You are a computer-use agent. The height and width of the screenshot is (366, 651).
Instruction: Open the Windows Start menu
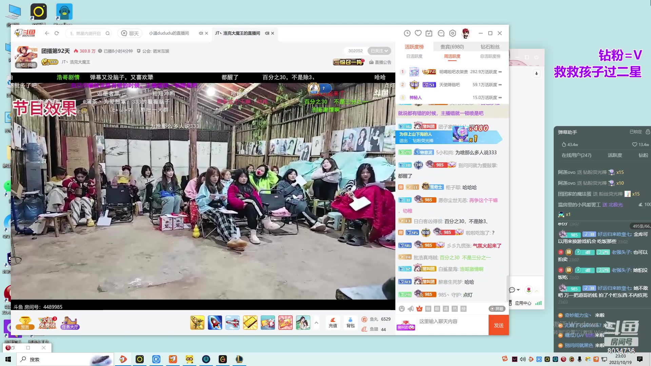pyautogui.click(x=8, y=359)
